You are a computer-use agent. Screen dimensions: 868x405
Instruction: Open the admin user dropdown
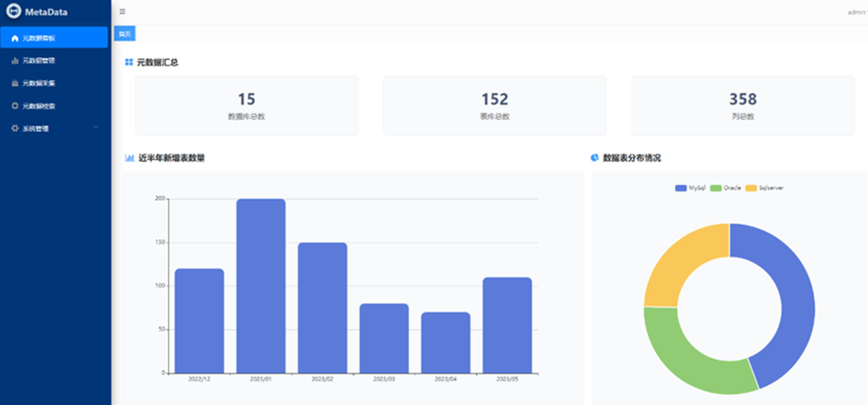(x=856, y=12)
